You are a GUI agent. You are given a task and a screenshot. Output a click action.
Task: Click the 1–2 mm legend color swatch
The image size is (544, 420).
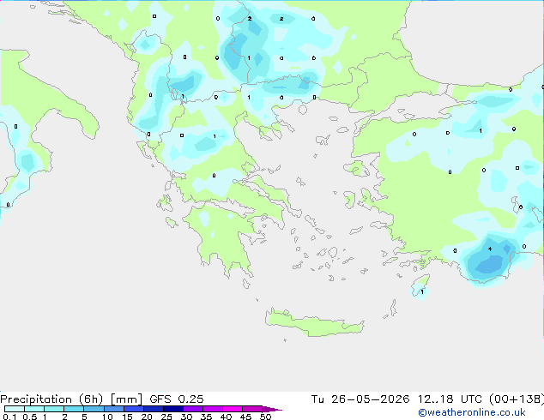[x=54, y=409]
